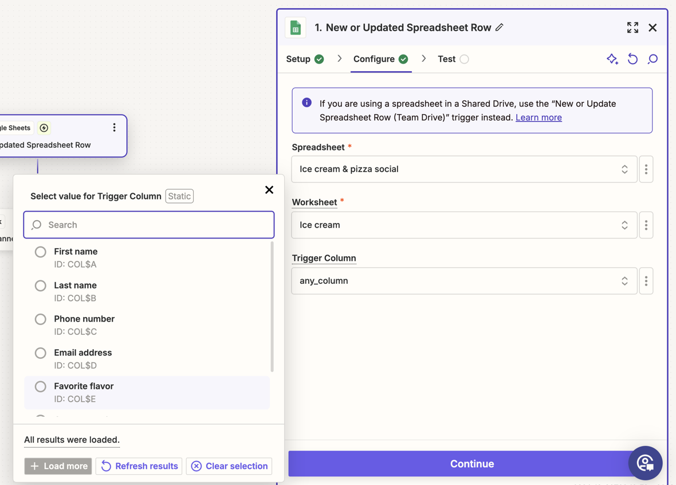Click the pencil icon to rename step
Screen dimensions: 676x485
500,28
